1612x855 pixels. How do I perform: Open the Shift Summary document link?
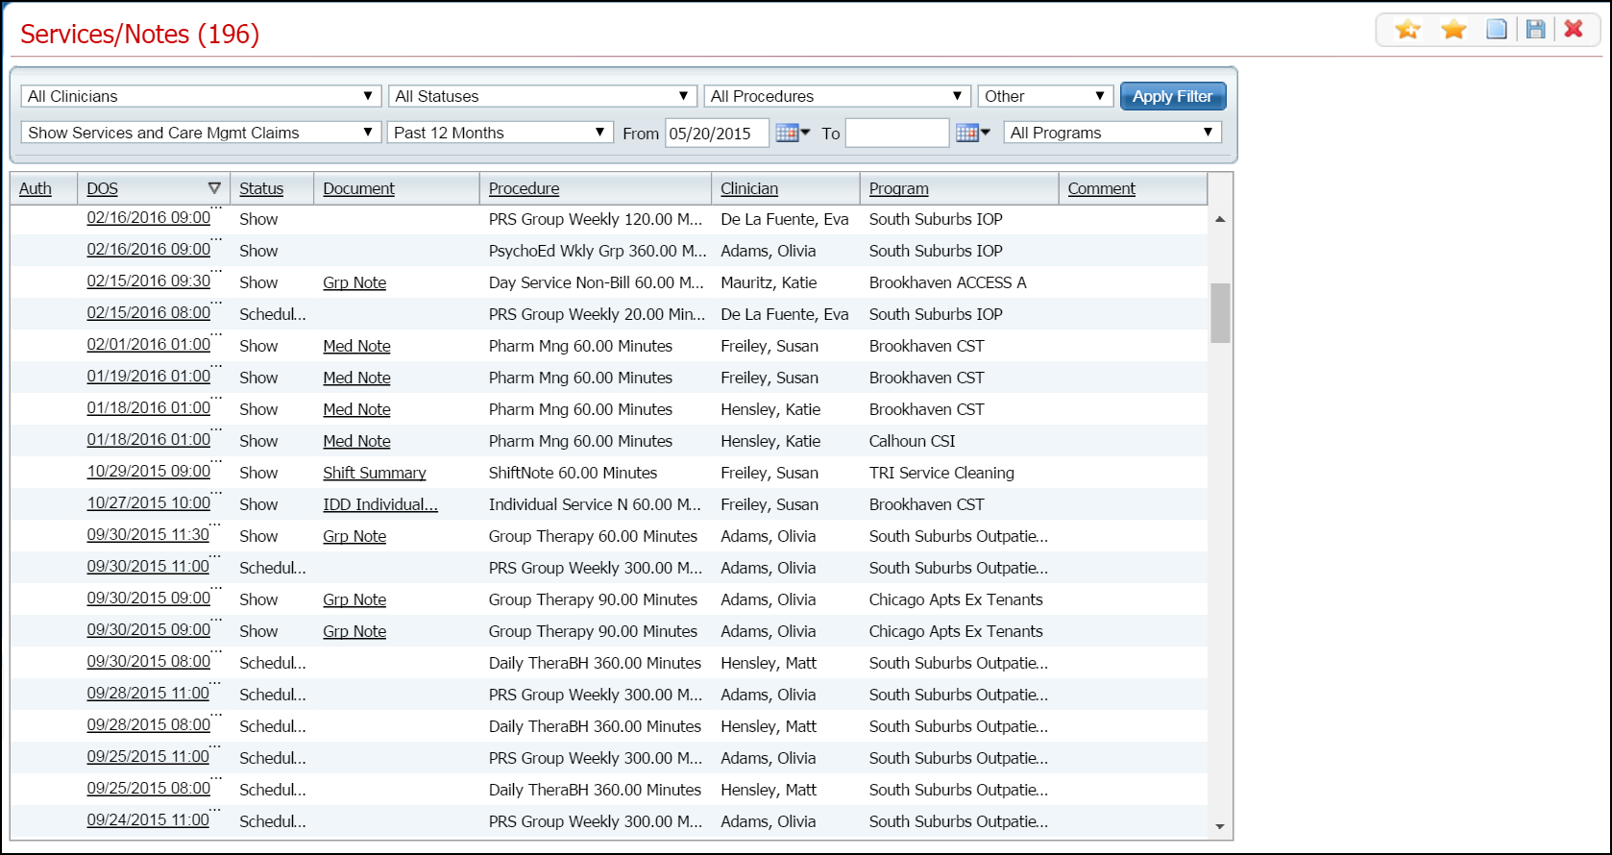pos(374,473)
